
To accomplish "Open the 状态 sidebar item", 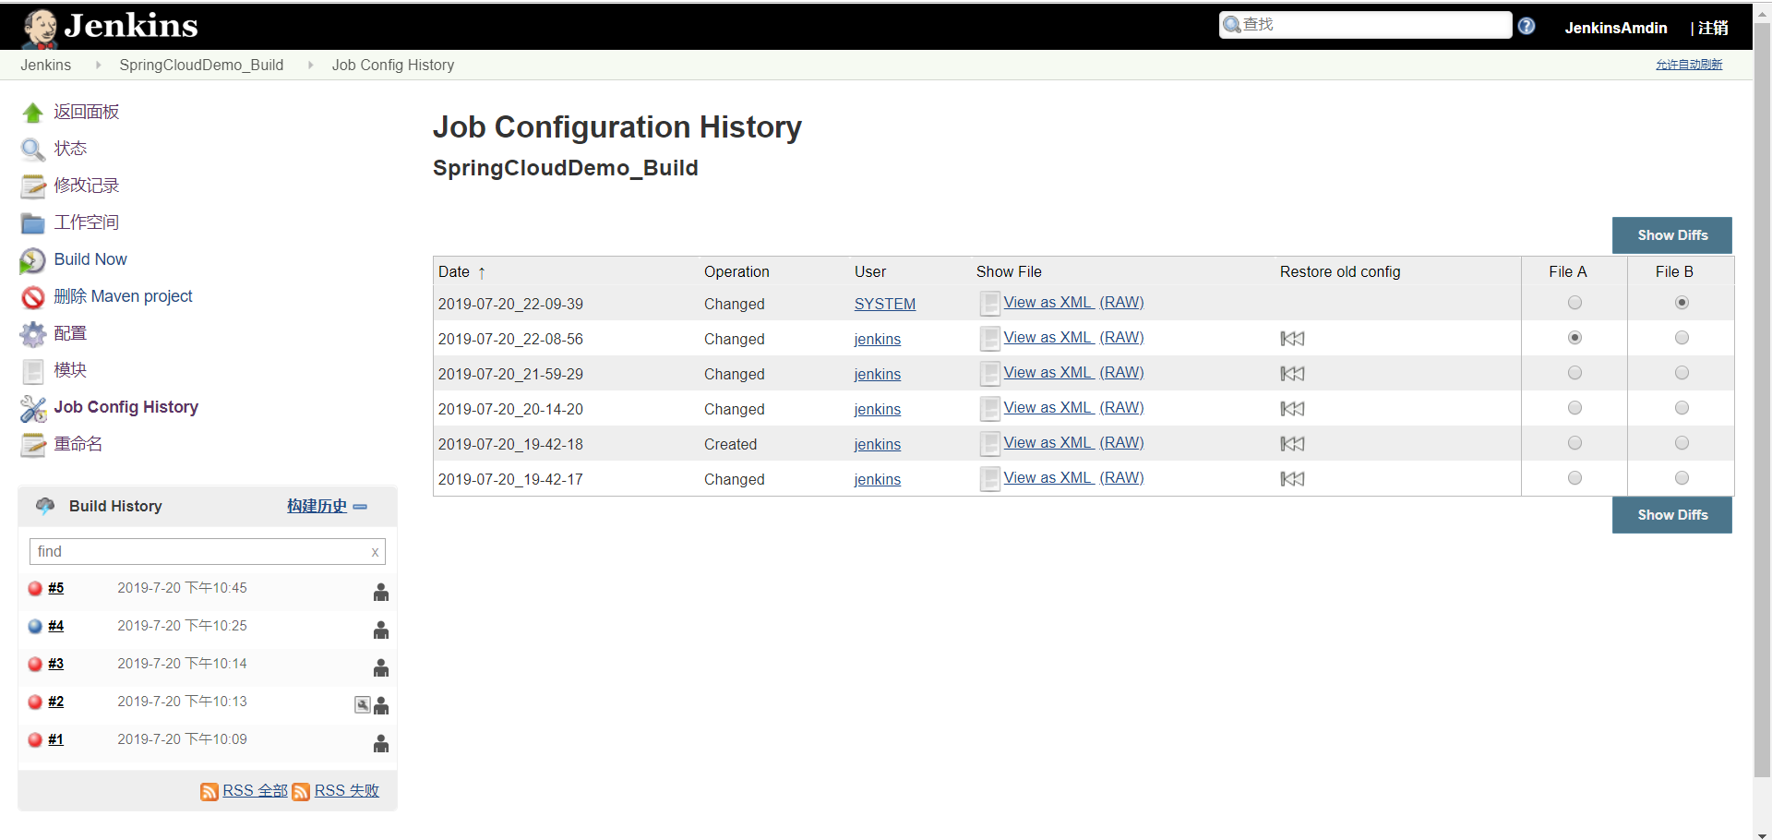I will 70,149.
